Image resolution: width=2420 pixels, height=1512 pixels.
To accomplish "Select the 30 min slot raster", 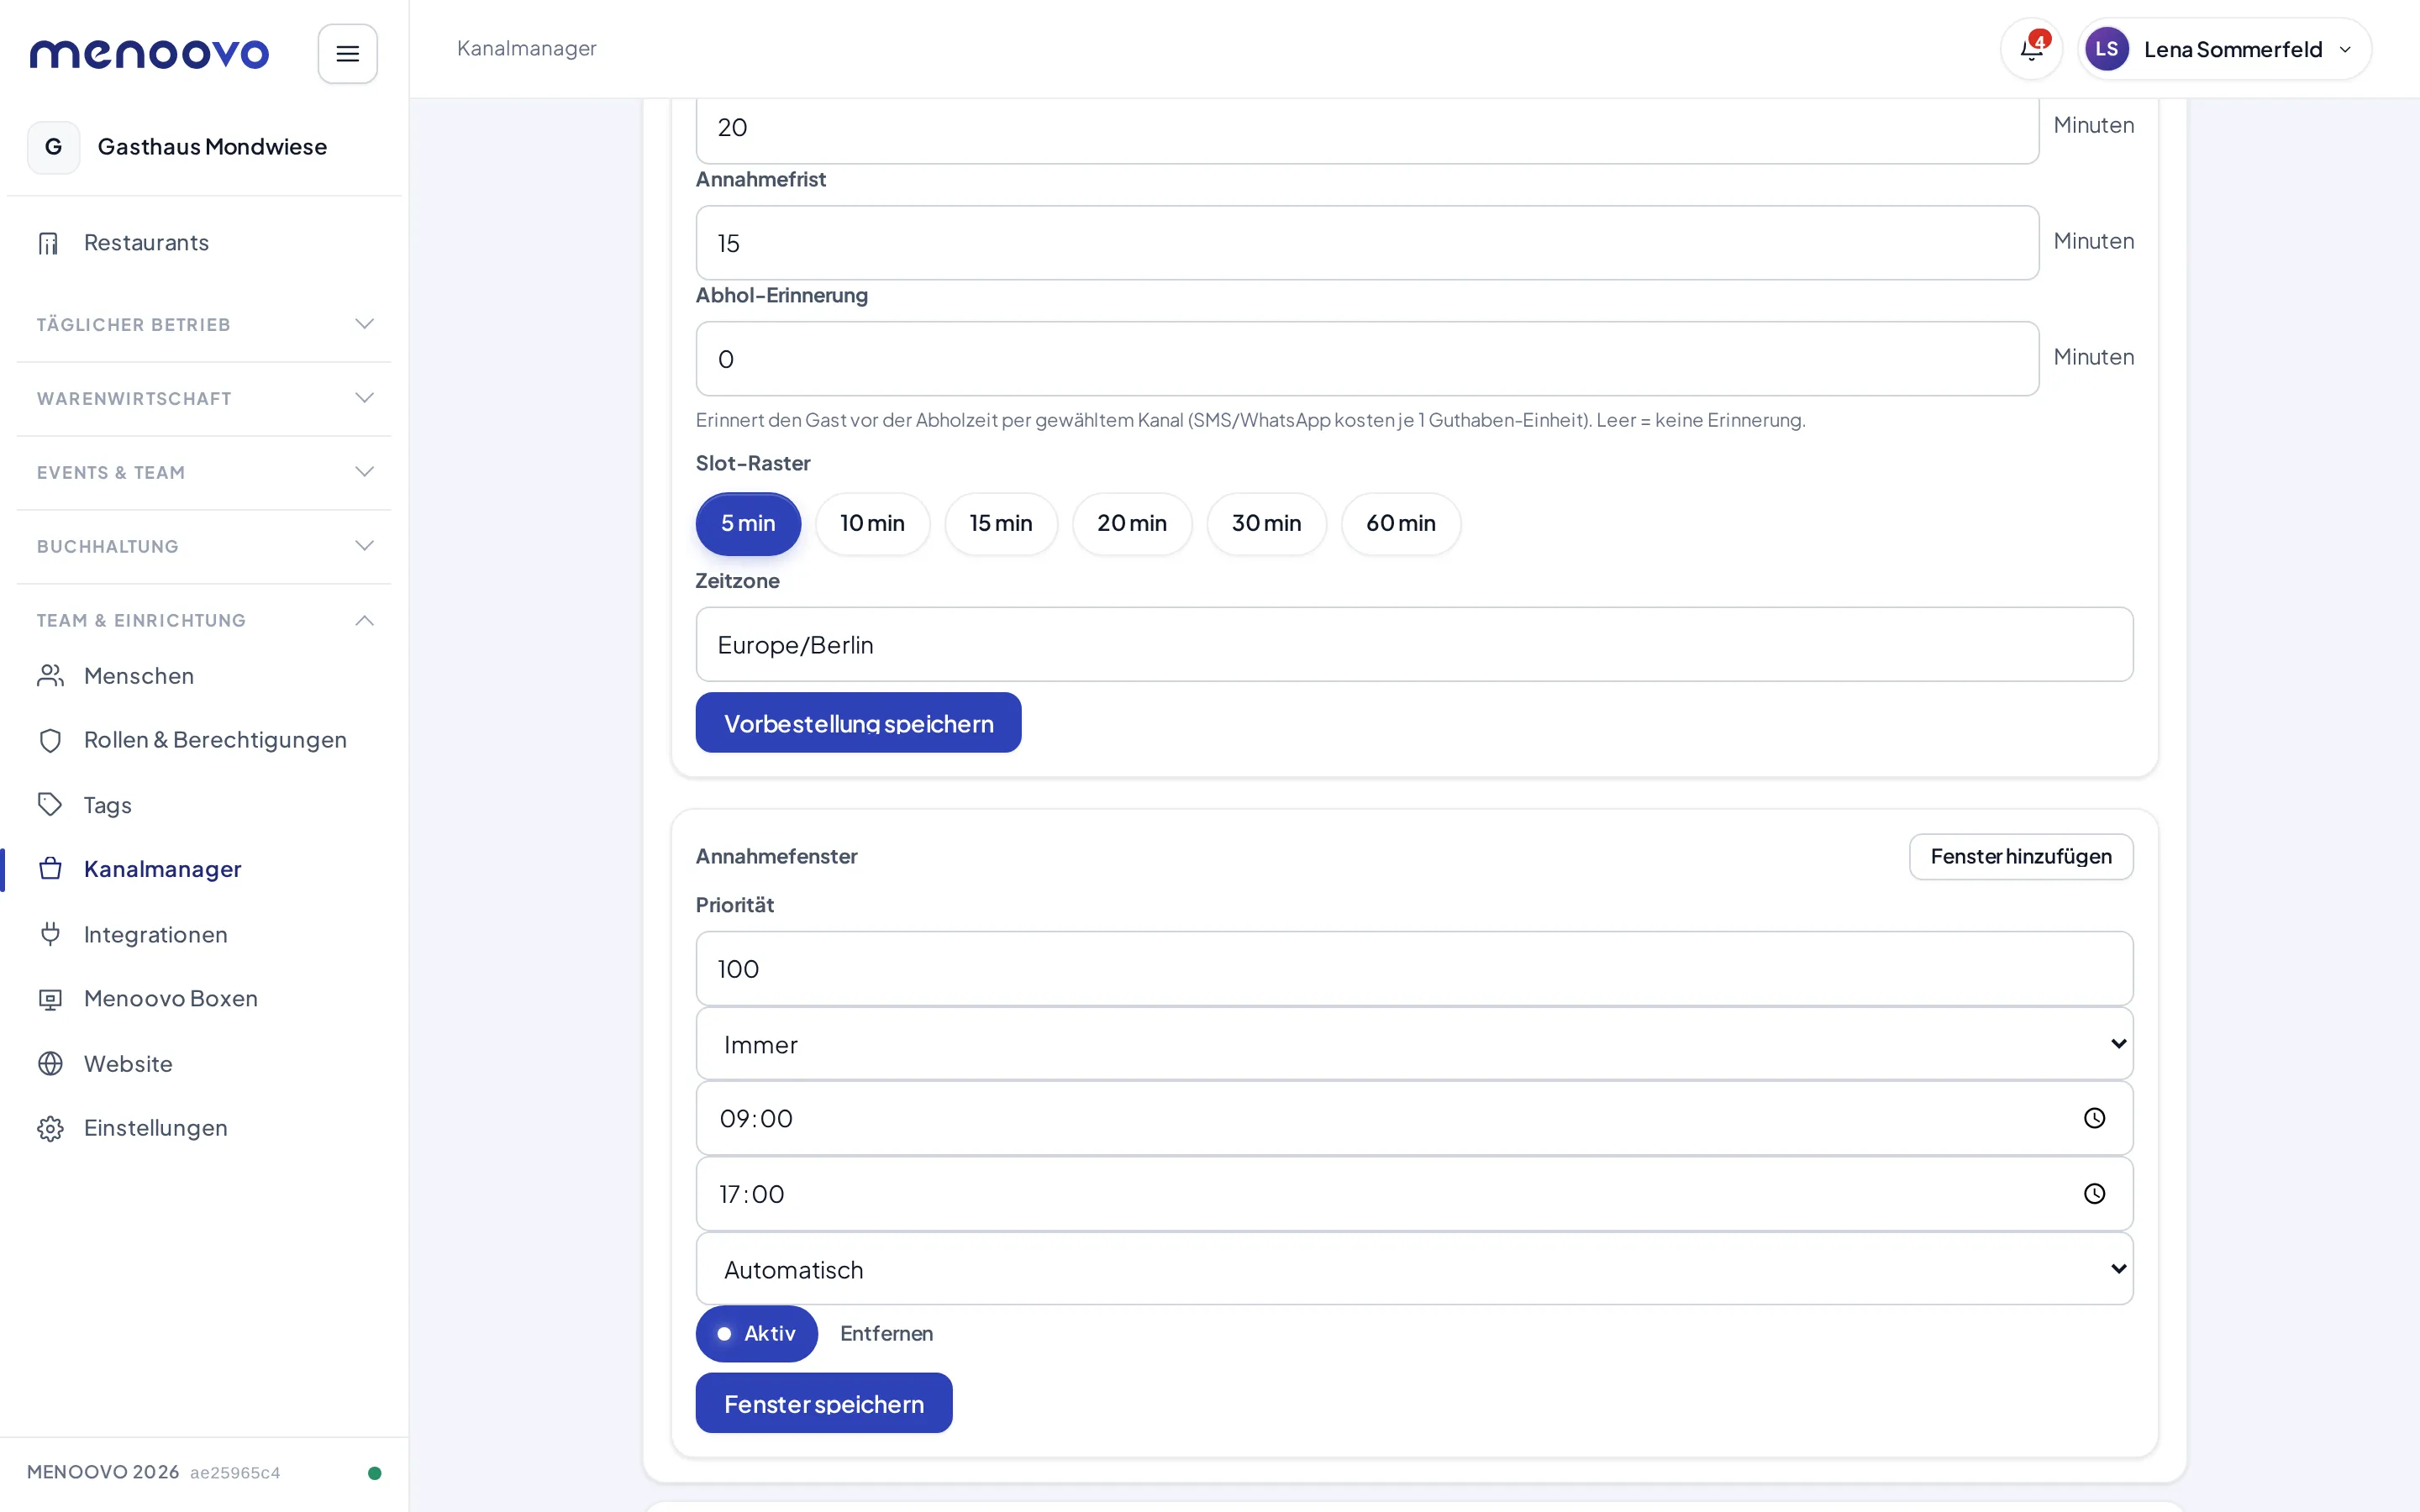I will (1266, 523).
